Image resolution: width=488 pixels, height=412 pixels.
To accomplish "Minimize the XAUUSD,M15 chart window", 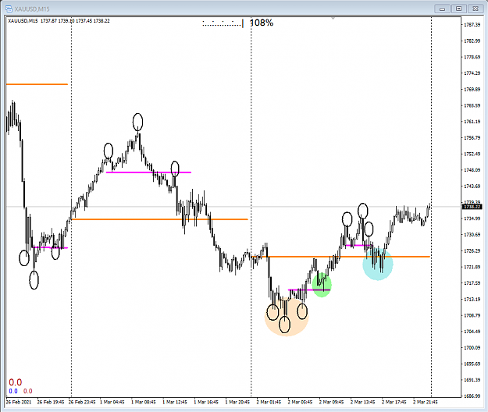I will tap(442, 9).
